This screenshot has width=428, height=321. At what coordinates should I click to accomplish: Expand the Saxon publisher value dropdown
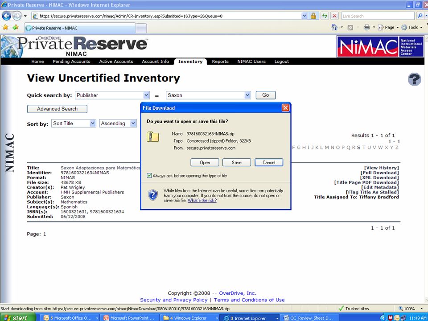coord(247,95)
